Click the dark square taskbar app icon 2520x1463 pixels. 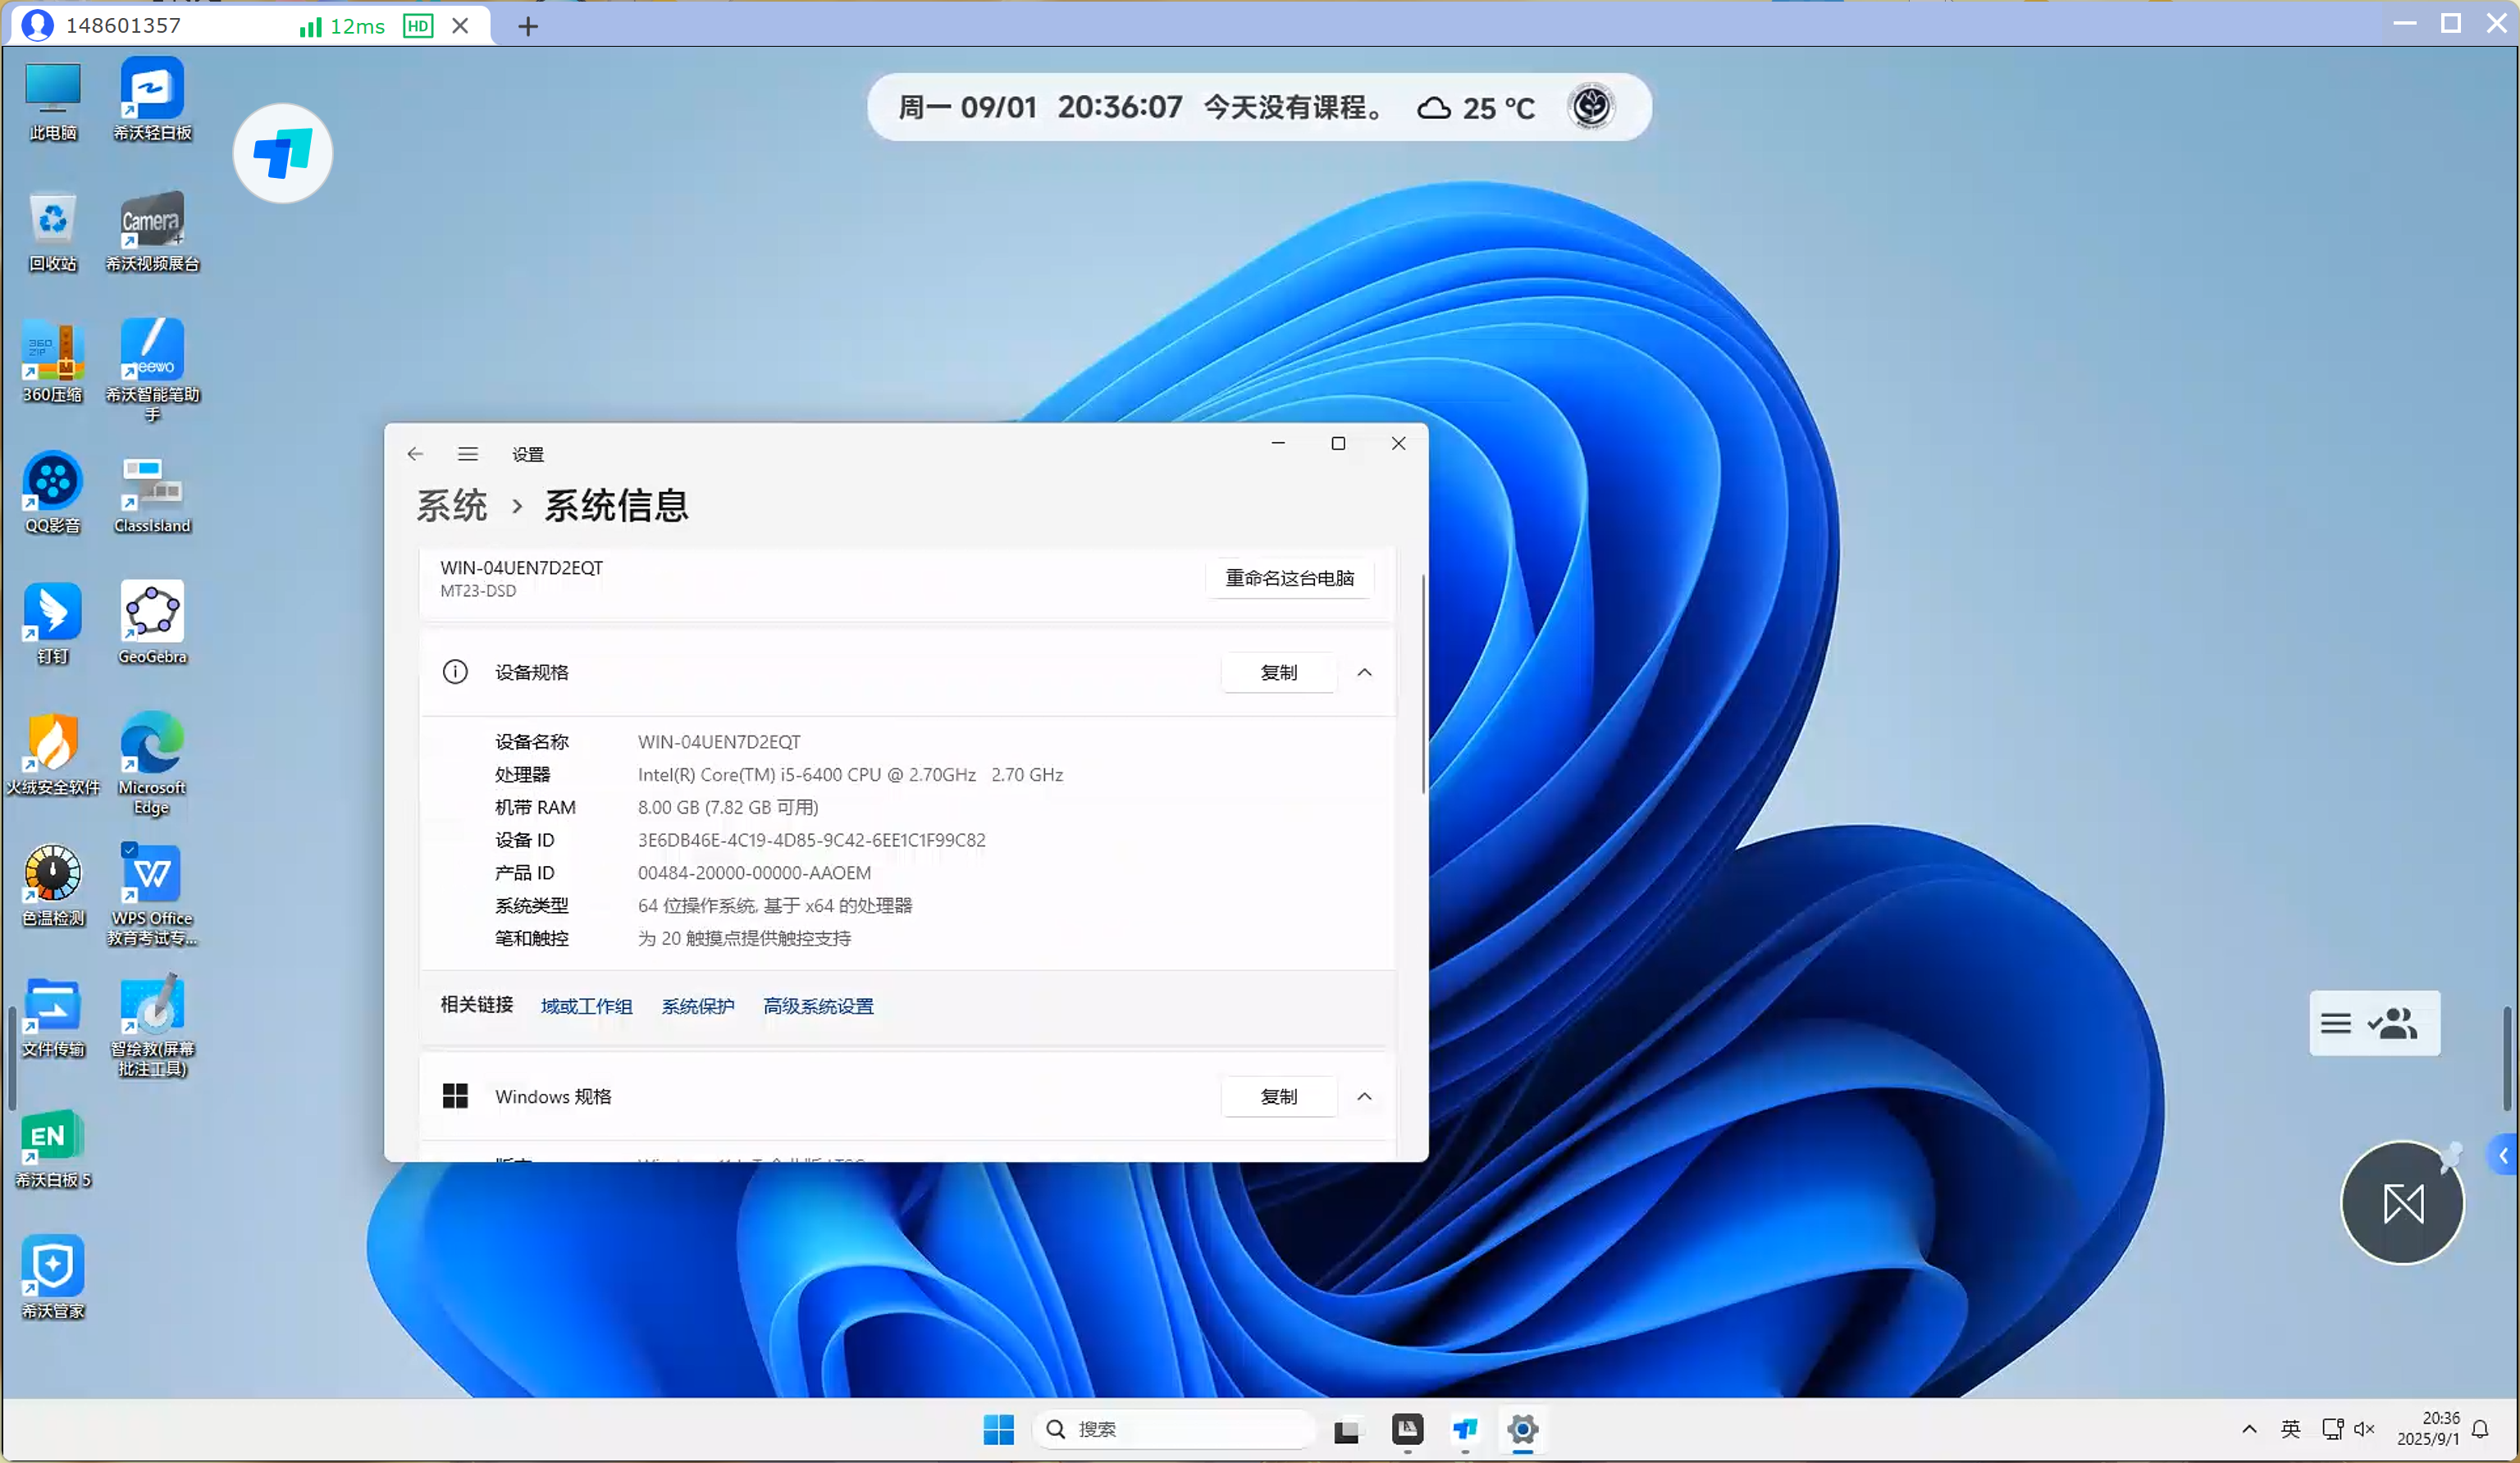coord(1407,1430)
